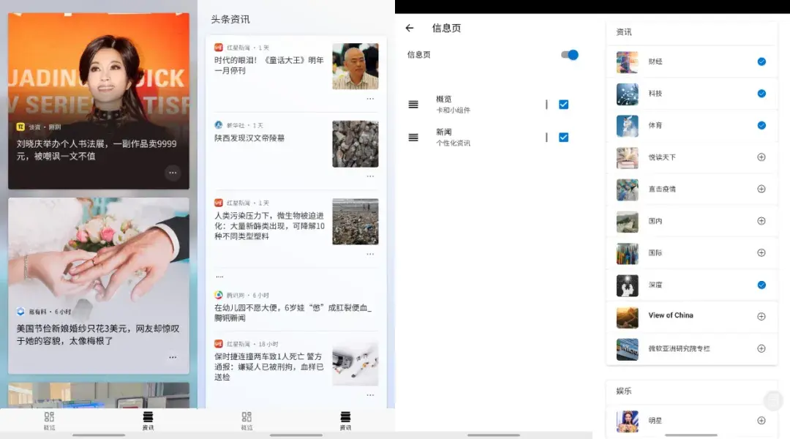Disable the 信息页 switch
790x439 pixels.
click(568, 54)
